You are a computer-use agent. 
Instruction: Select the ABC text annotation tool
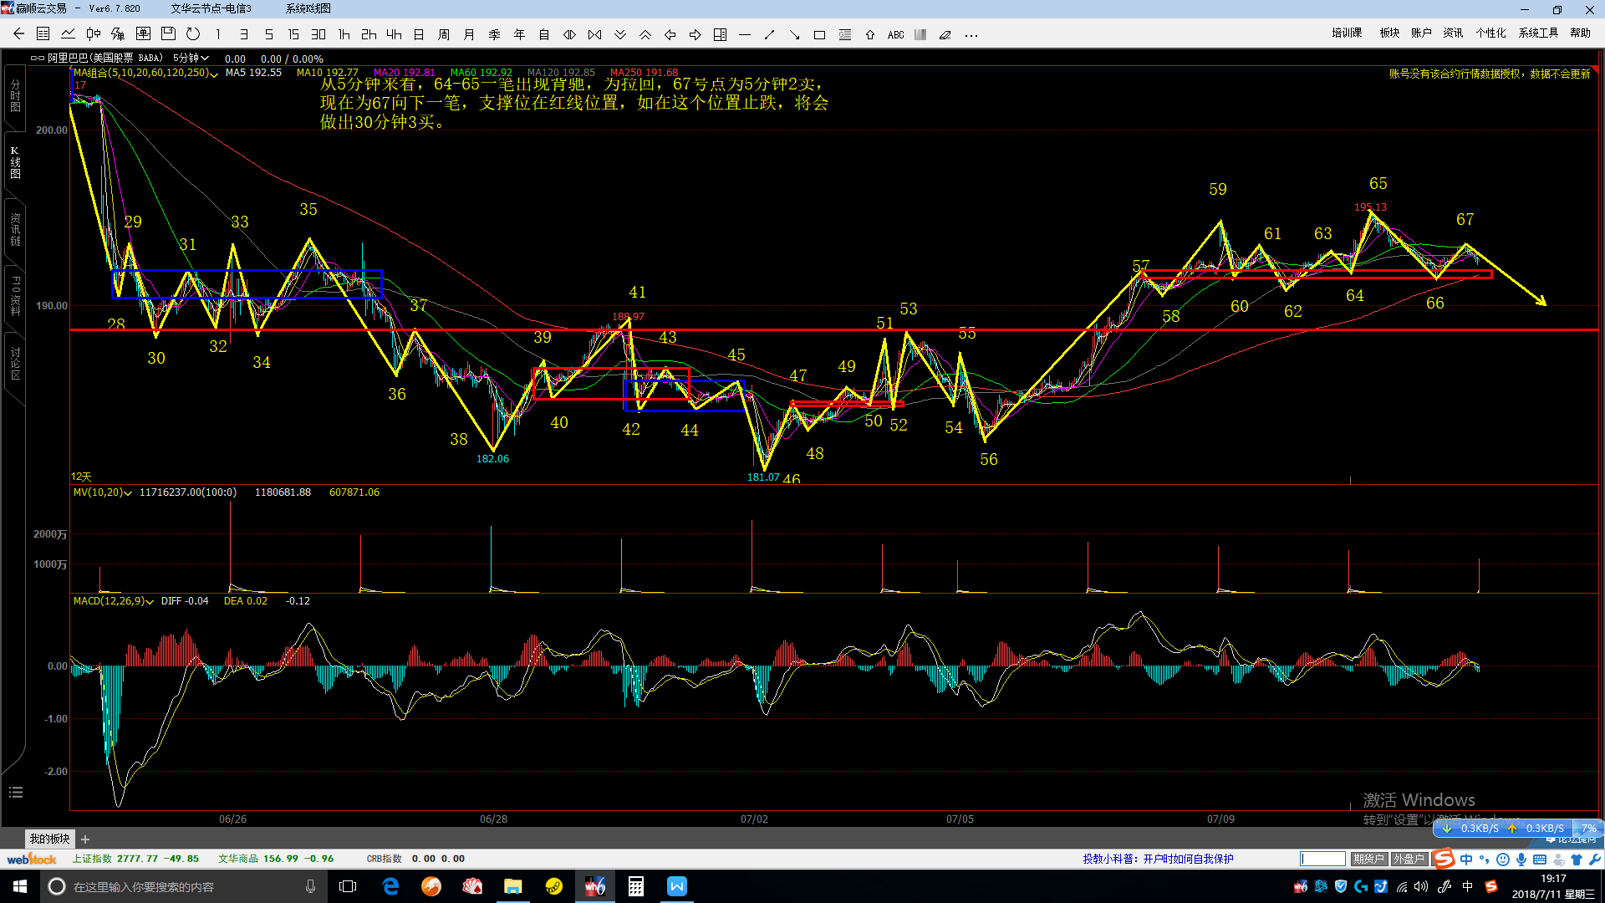tap(895, 34)
